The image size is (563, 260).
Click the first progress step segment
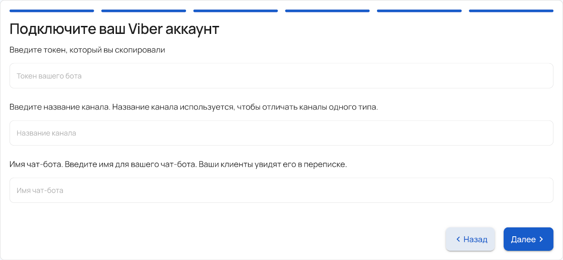point(51,11)
